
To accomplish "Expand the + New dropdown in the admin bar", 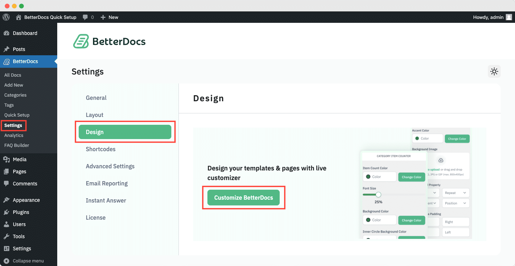I will pyautogui.click(x=109, y=17).
